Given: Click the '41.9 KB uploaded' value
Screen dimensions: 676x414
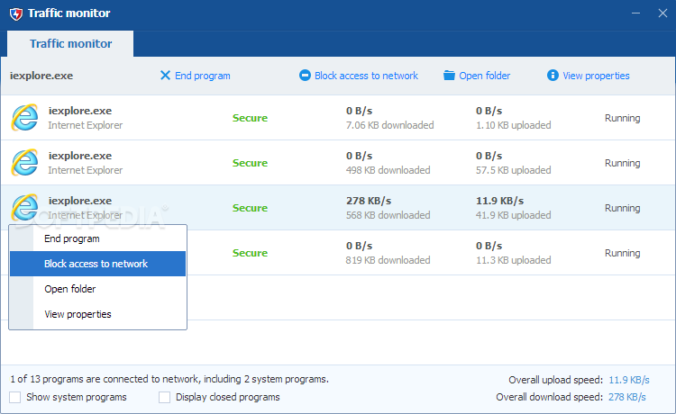Looking at the screenshot, I should (514, 215).
